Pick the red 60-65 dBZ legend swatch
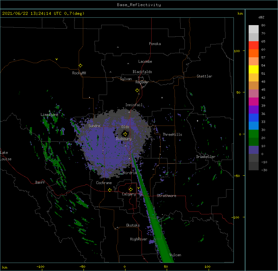The width and height of the screenshot is (278, 271). coord(253,45)
